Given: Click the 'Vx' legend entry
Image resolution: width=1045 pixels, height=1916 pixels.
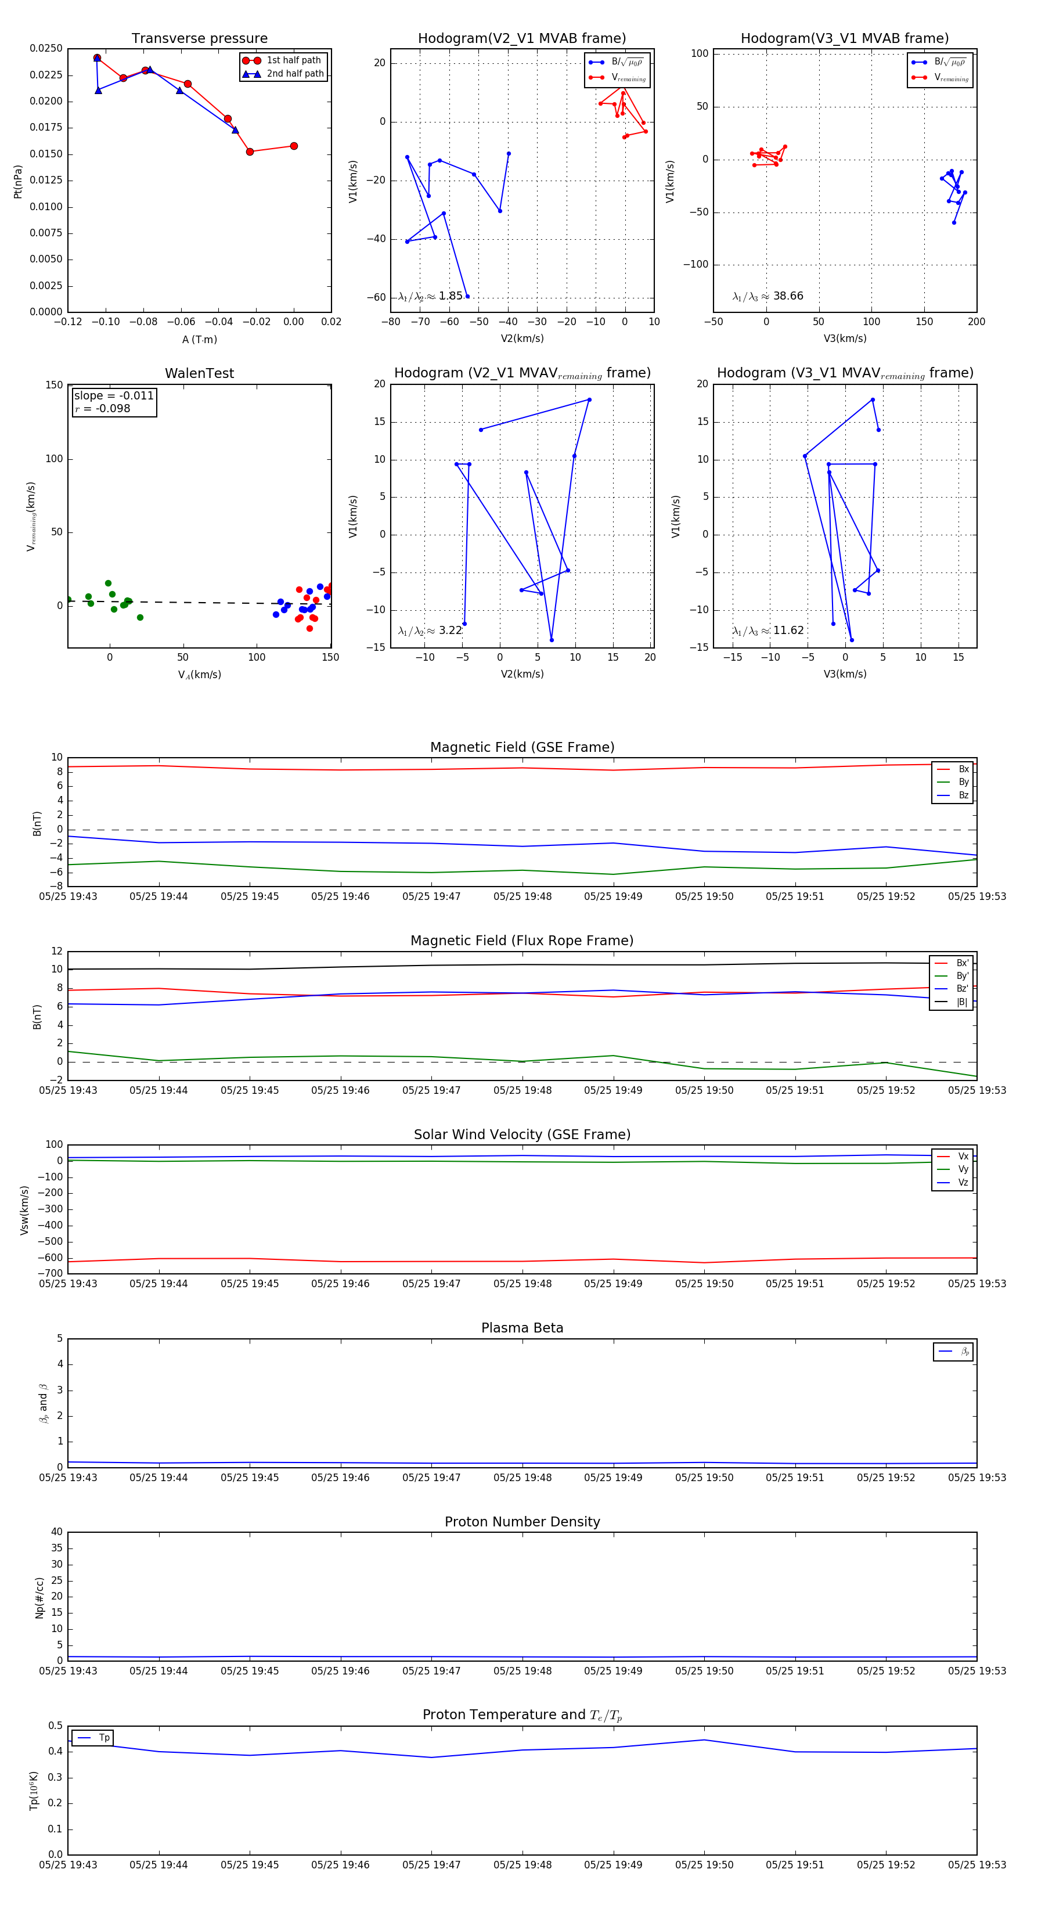Looking at the screenshot, I should (x=953, y=1157).
